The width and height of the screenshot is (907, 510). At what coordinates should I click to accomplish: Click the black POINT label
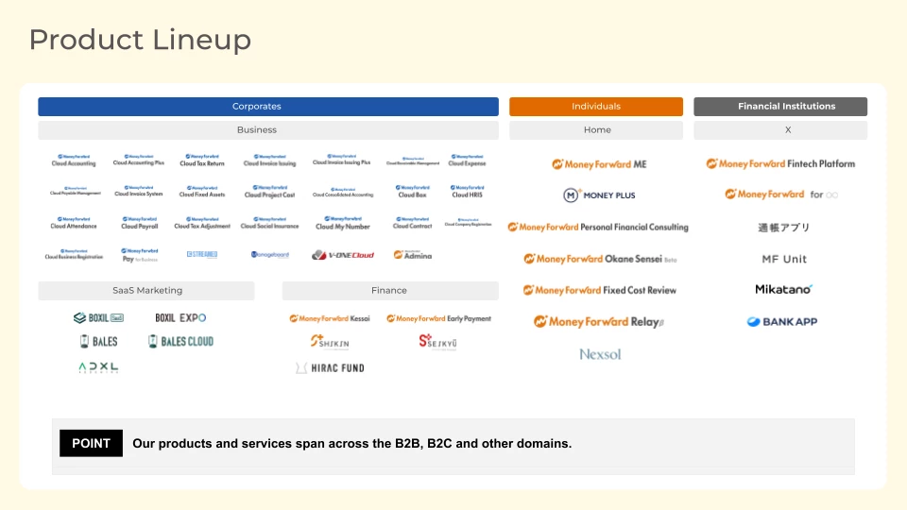(x=91, y=444)
